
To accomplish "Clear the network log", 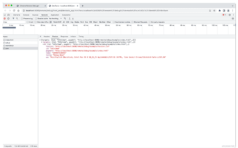I will point(8,19).
